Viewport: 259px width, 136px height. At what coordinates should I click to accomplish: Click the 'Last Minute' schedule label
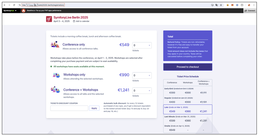pyautogui.click(x=170, y=117)
